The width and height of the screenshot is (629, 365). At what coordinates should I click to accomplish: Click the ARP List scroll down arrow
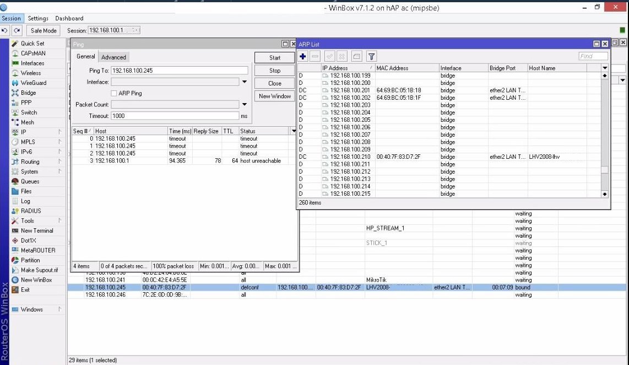[605, 194]
